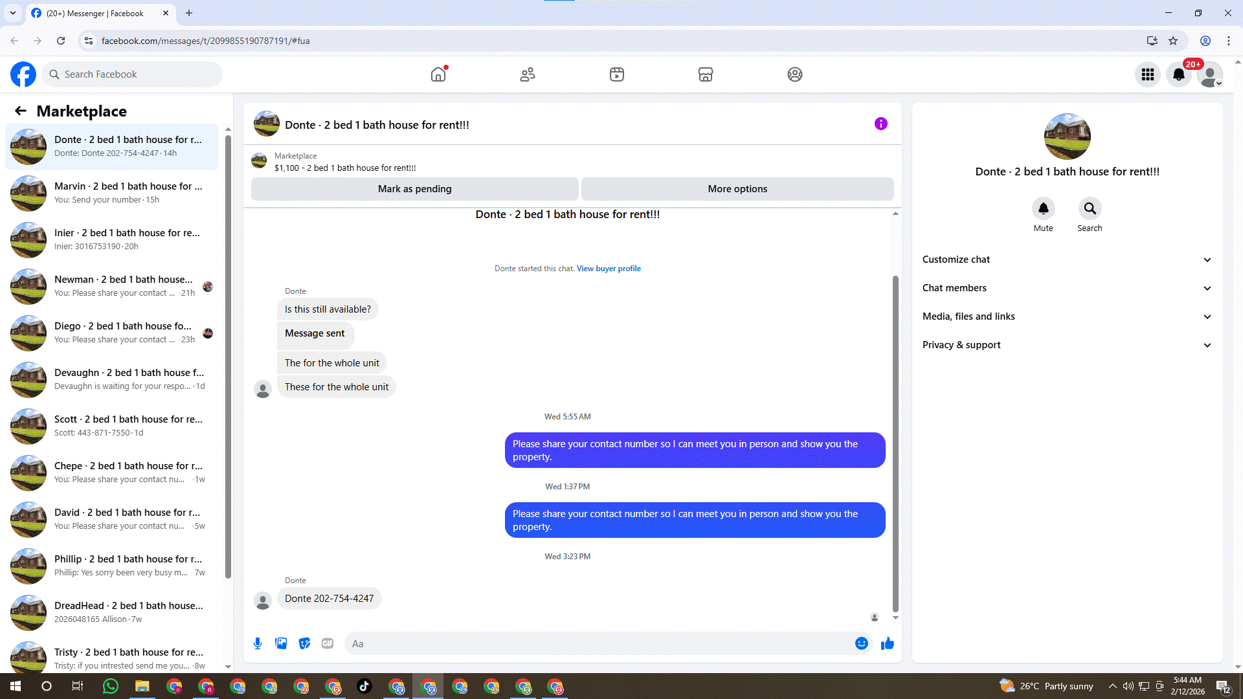Open Windows Start menu

coord(16,686)
